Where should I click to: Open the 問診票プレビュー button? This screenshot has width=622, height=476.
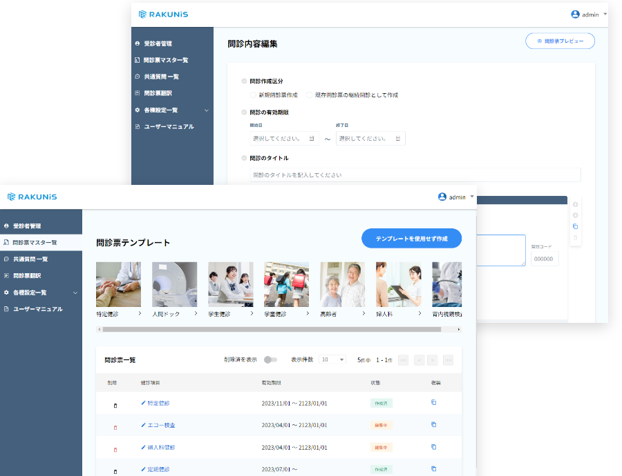(560, 41)
